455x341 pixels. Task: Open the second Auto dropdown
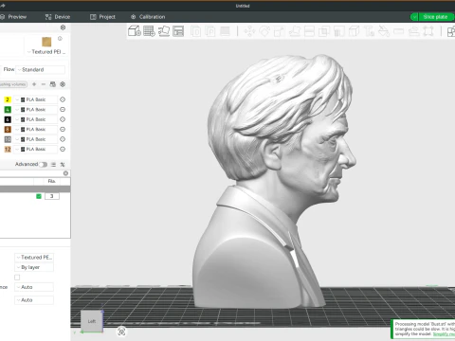(x=34, y=300)
